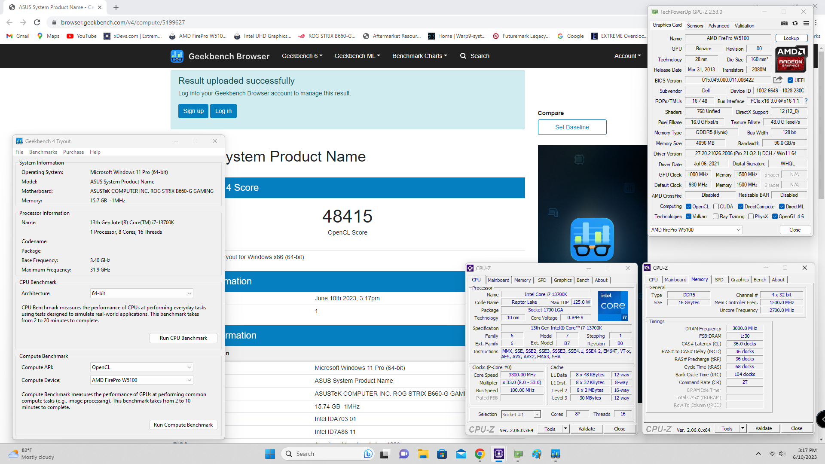Toggle the UEFI checkbox in GPU-Z
Image resolution: width=825 pixels, height=464 pixels.
pyautogui.click(x=790, y=80)
